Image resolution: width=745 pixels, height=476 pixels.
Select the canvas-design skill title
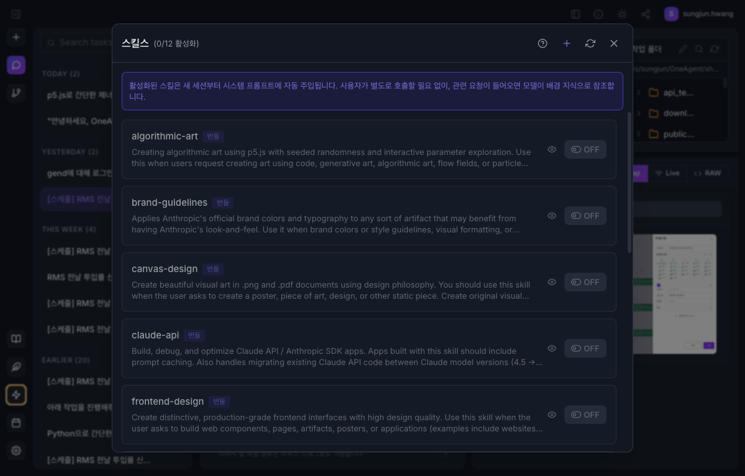tap(165, 269)
